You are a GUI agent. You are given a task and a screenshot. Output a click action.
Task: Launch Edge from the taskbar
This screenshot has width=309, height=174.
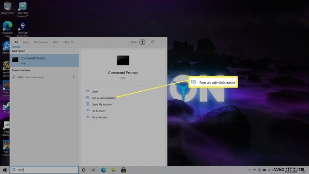pyautogui.click(x=104, y=170)
